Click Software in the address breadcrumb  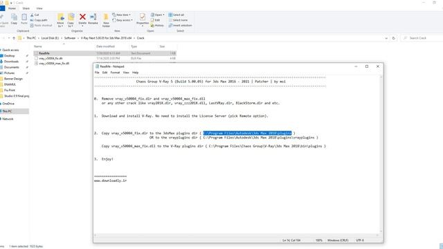pos(70,38)
